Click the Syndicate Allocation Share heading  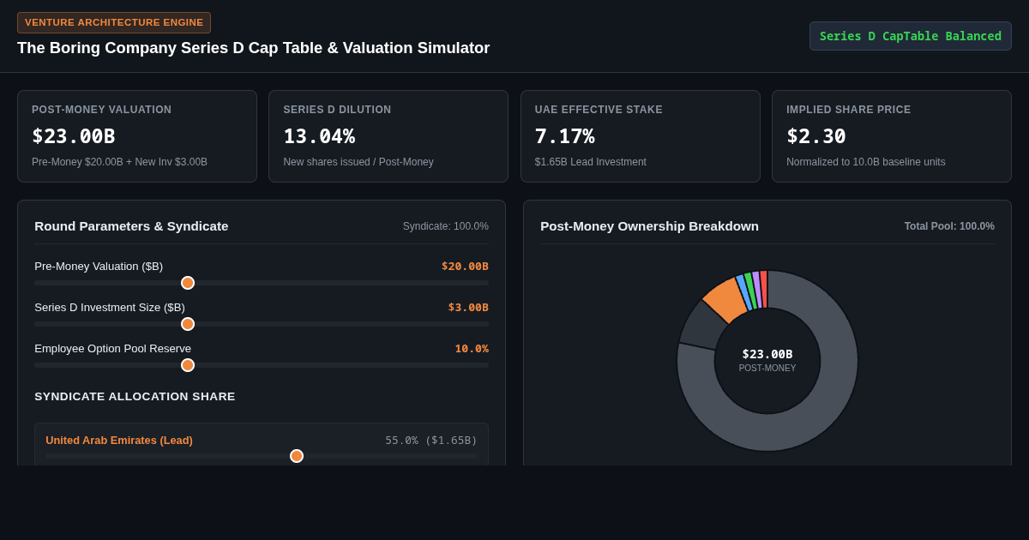pyautogui.click(x=135, y=396)
